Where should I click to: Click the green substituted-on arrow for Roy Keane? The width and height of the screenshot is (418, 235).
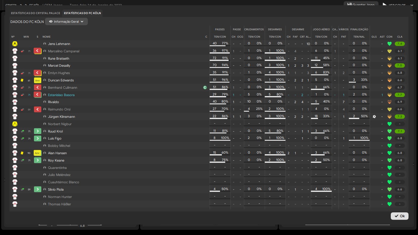pos(37,160)
